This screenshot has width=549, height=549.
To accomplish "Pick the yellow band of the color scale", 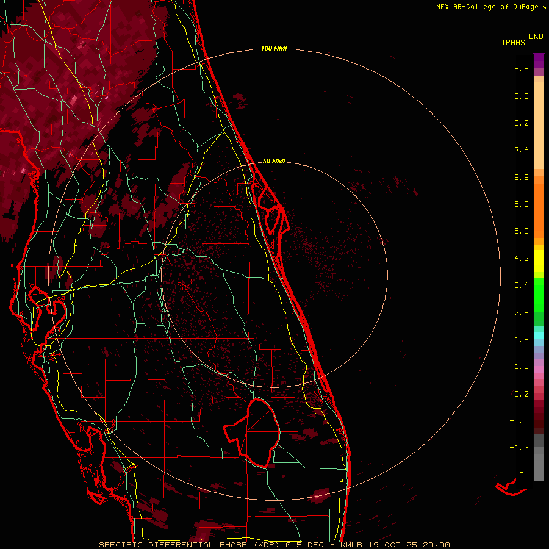I will click(539, 261).
